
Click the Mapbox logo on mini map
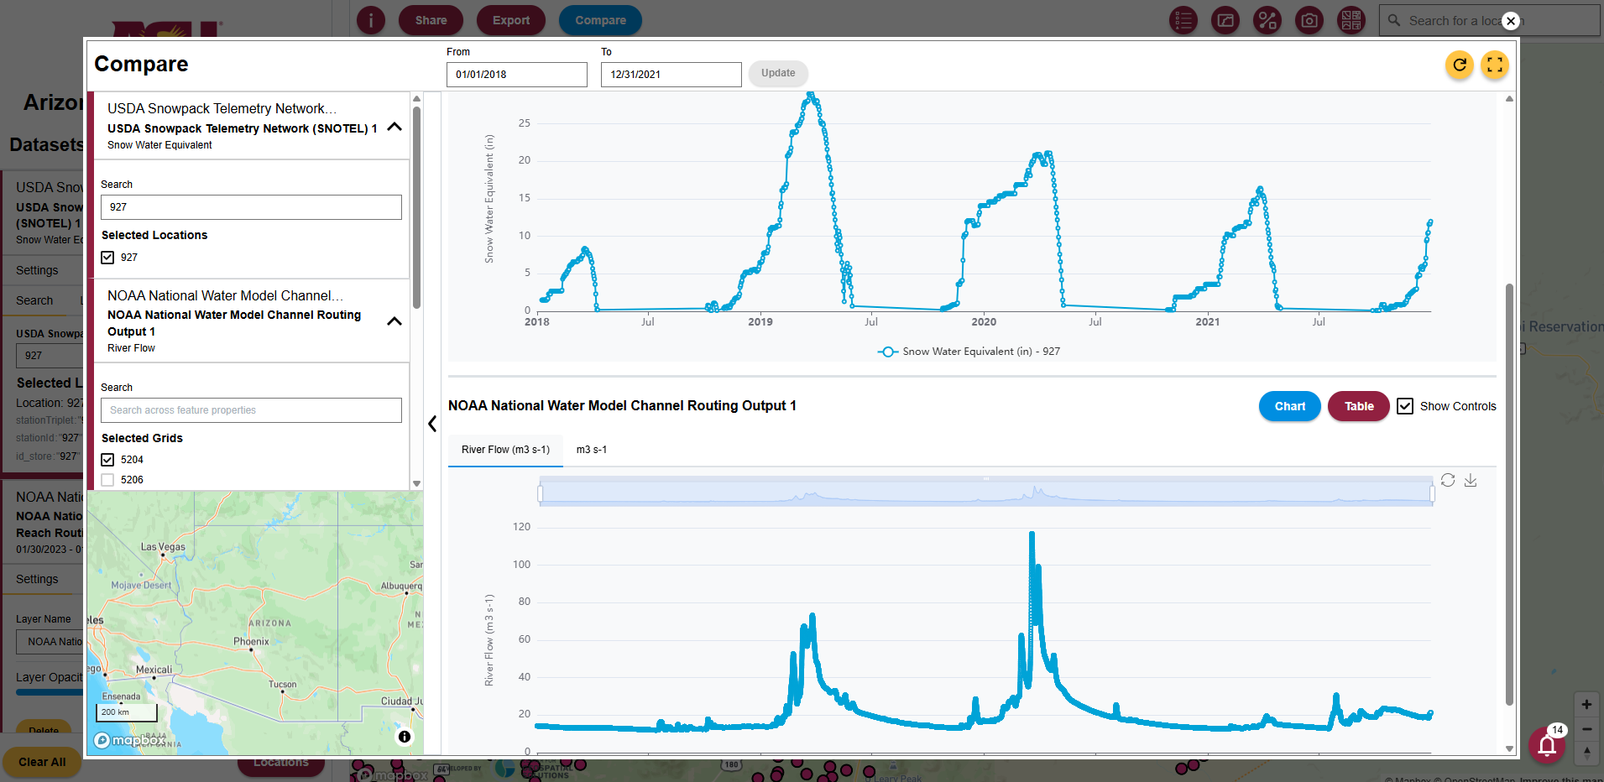[x=130, y=740]
